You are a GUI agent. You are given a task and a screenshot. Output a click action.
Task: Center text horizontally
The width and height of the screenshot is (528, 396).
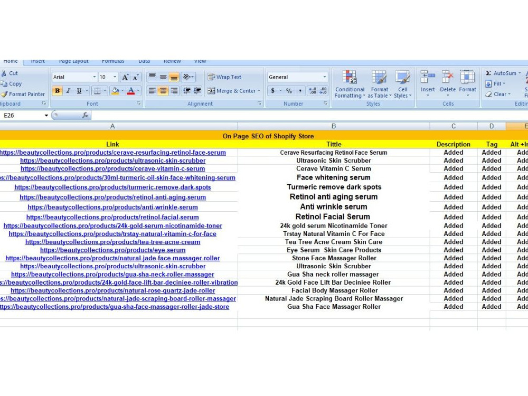[x=163, y=91]
